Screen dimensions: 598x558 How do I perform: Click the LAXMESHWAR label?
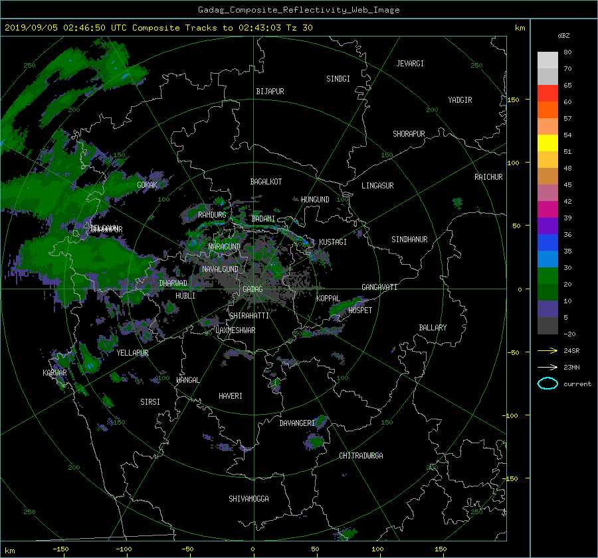pyautogui.click(x=235, y=330)
